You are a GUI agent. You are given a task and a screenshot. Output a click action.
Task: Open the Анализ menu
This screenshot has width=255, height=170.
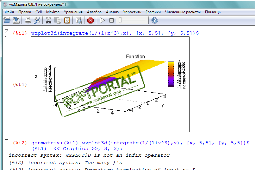[x=112, y=12]
